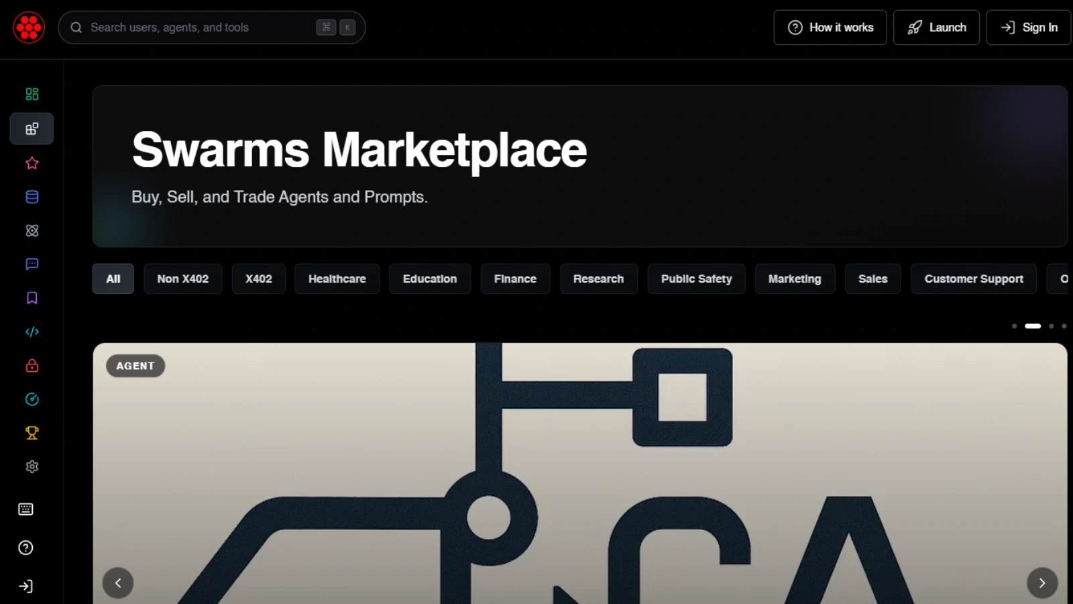Open the chat message icon in sidebar

coord(32,264)
